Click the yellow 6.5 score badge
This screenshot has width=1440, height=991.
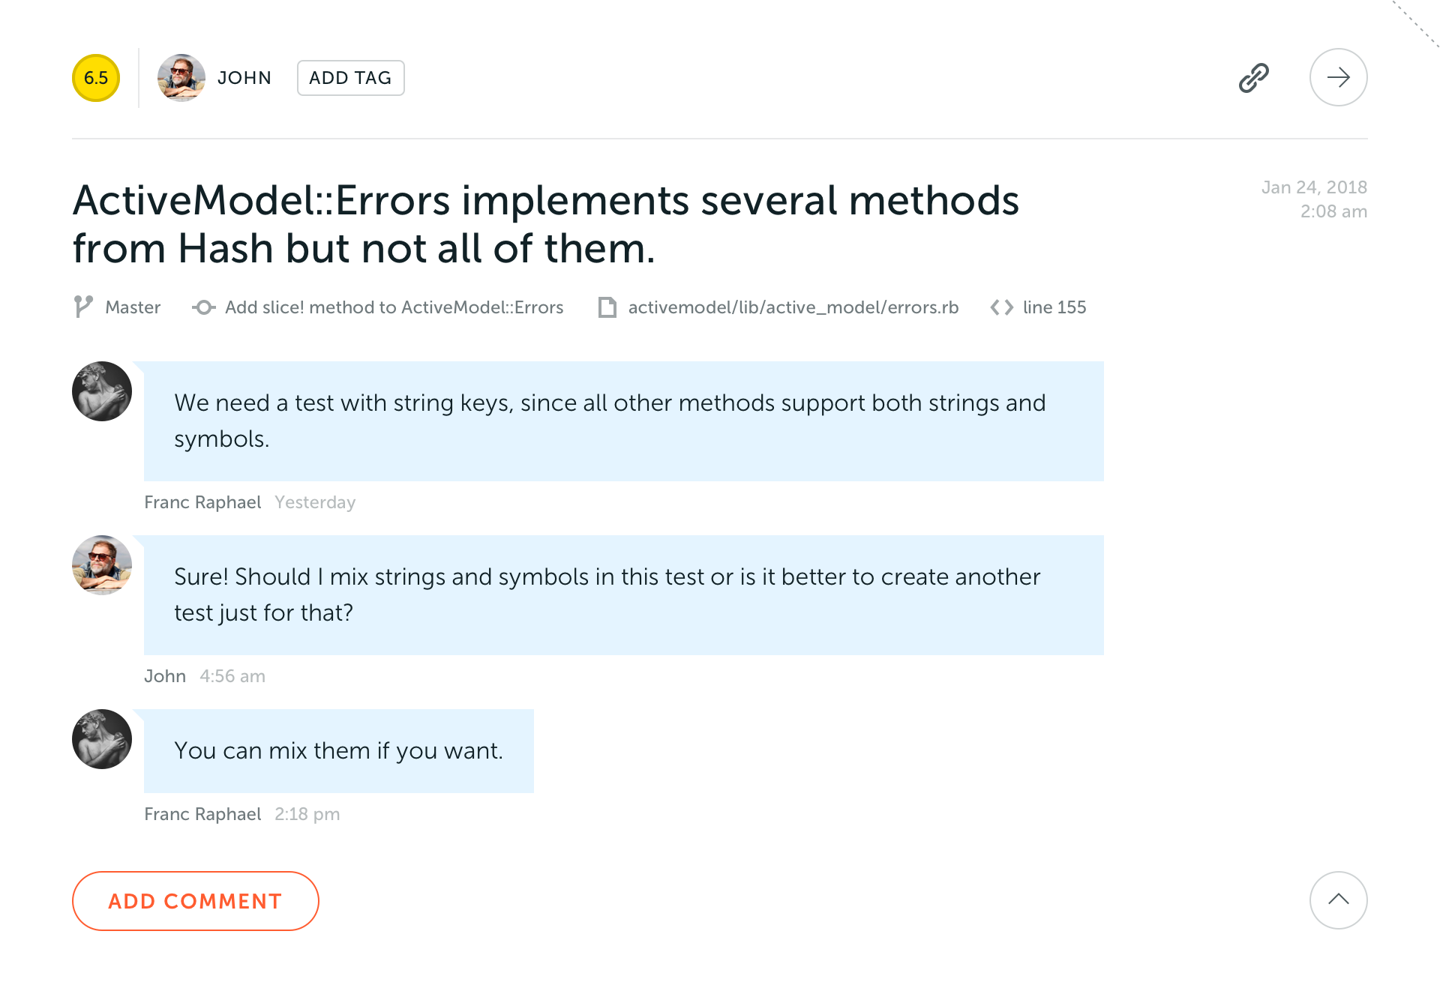coord(96,78)
